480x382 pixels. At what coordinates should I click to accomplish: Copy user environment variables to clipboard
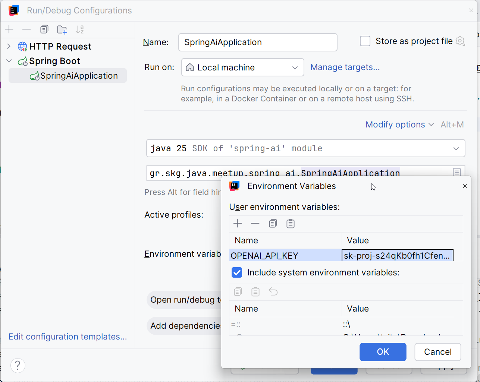[273, 224]
